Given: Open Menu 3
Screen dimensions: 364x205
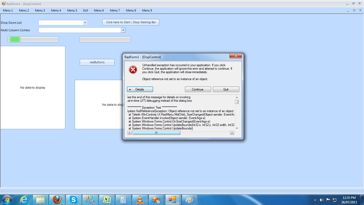Looking at the screenshot, I should point(40,10).
